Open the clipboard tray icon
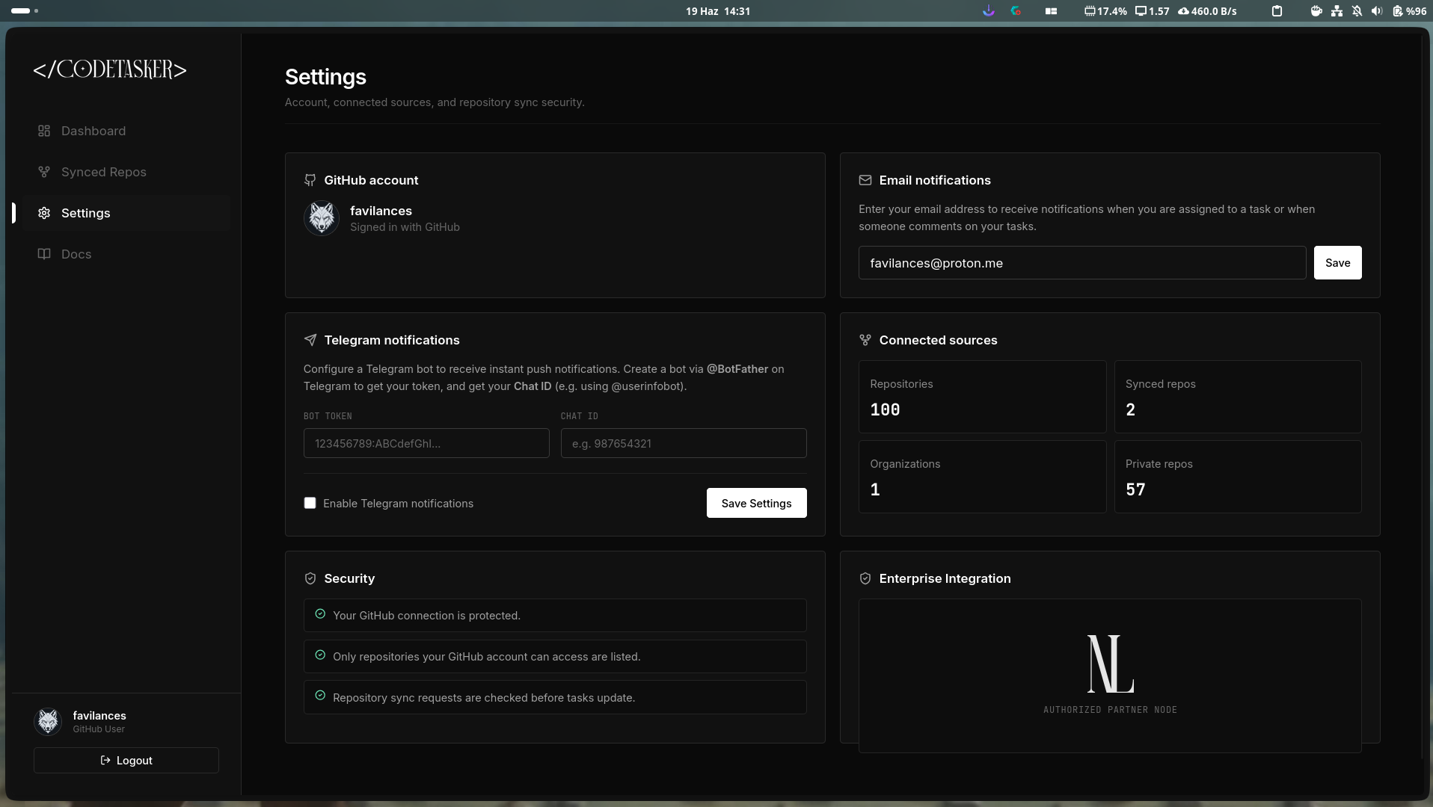 1277,11
